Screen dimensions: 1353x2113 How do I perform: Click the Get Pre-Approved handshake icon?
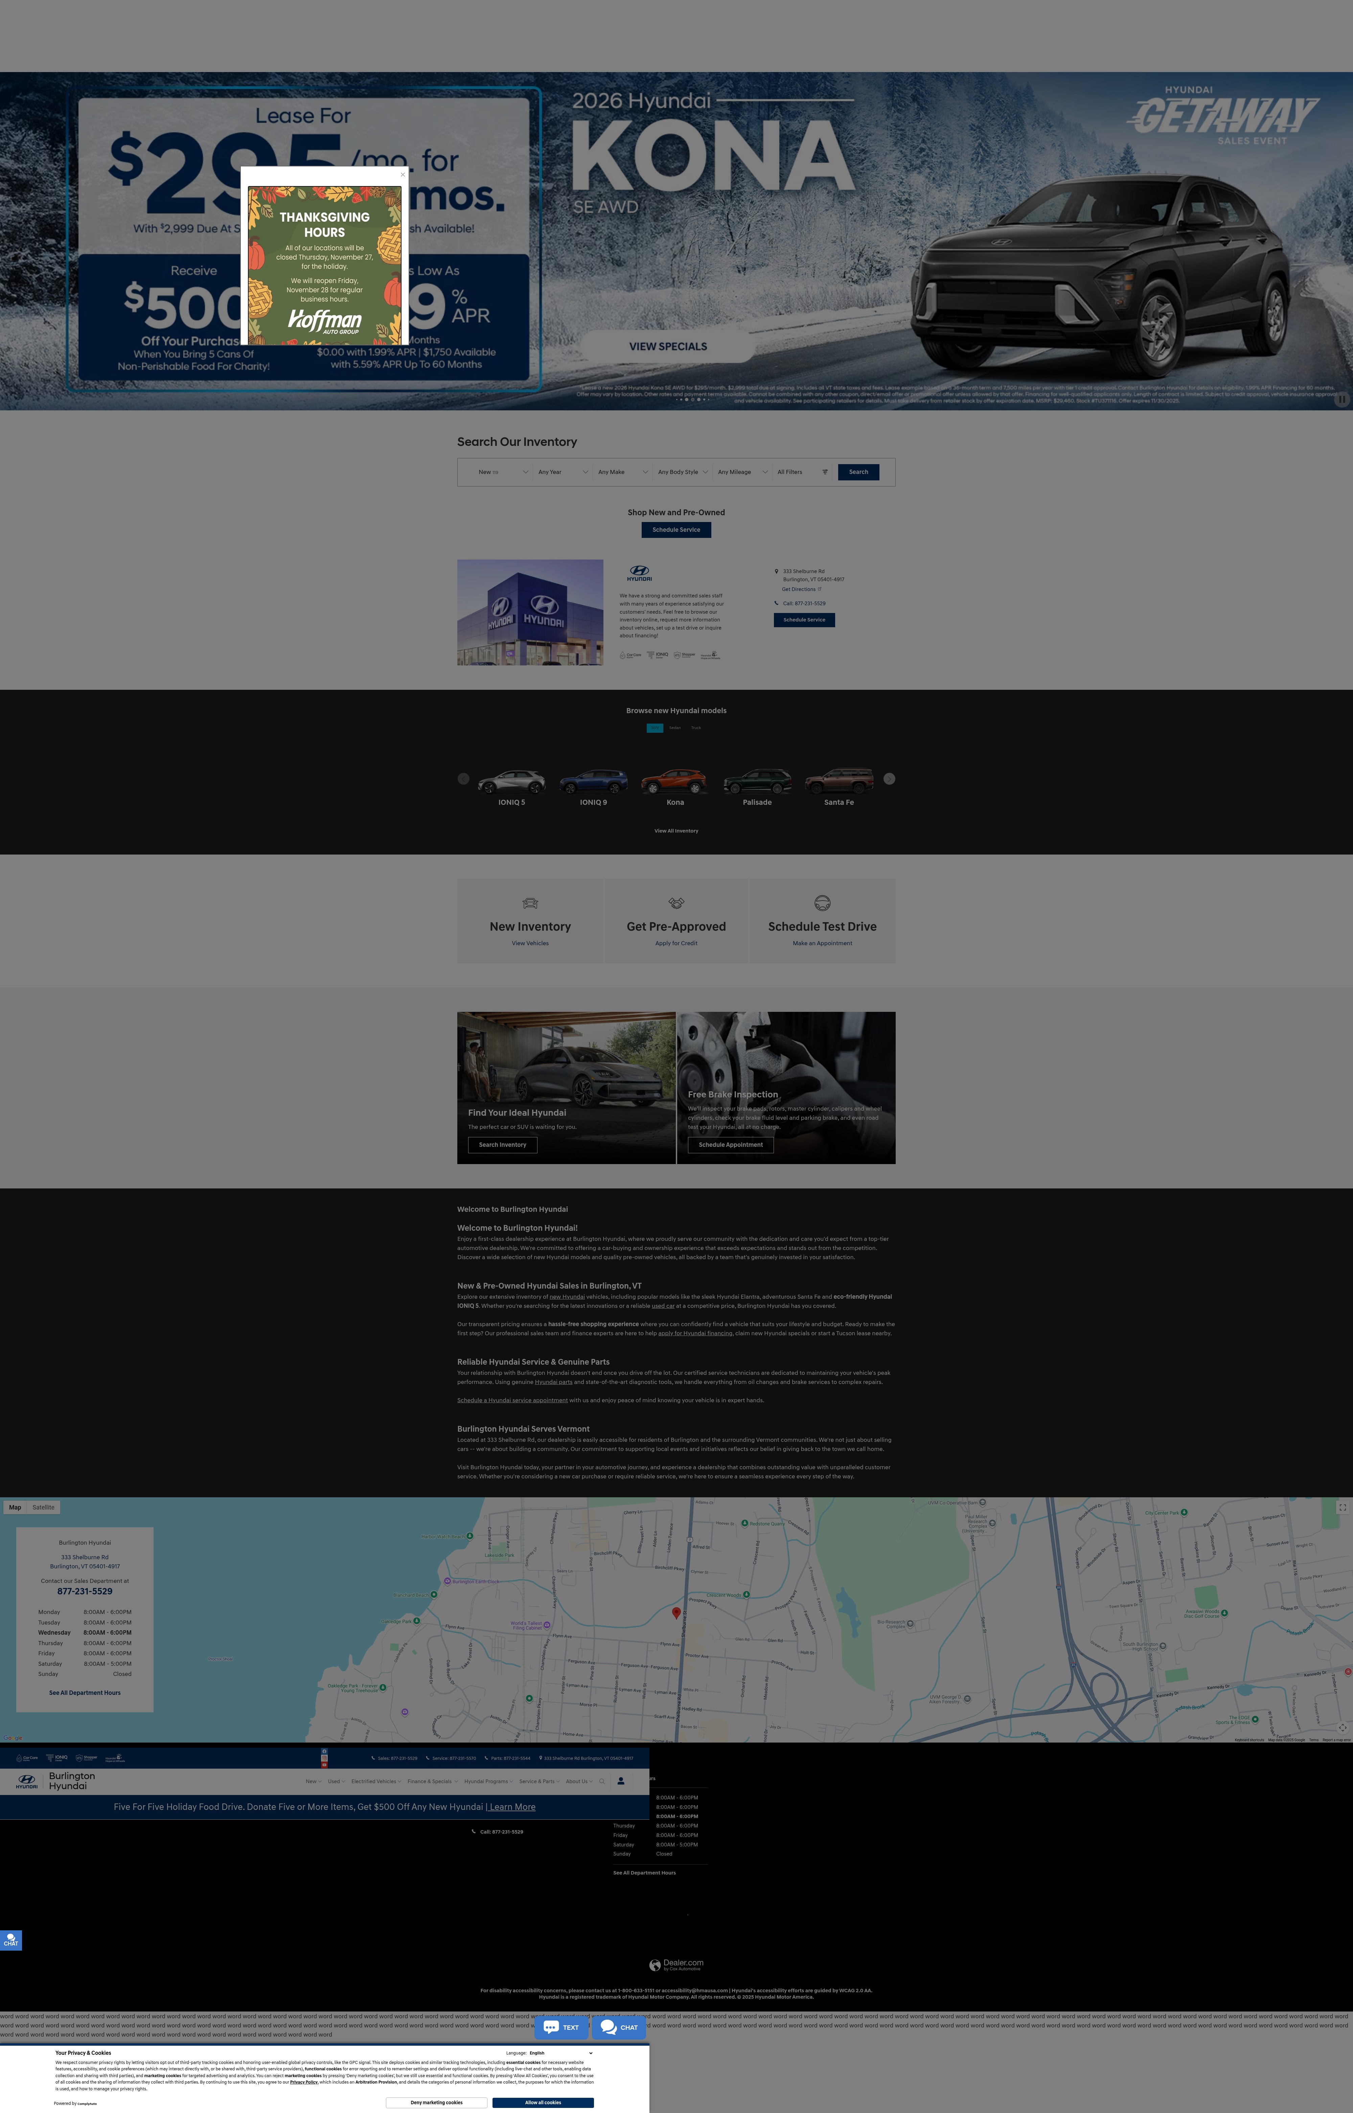(676, 903)
